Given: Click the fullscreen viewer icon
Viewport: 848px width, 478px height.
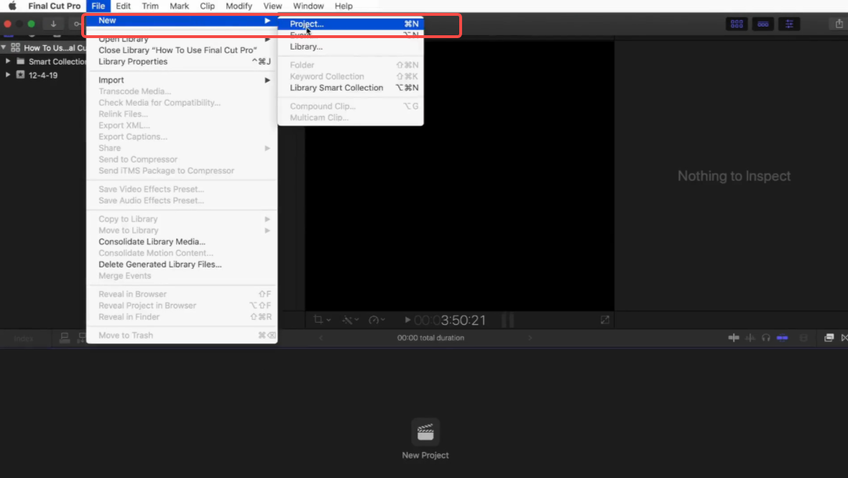Looking at the screenshot, I should pos(605,320).
